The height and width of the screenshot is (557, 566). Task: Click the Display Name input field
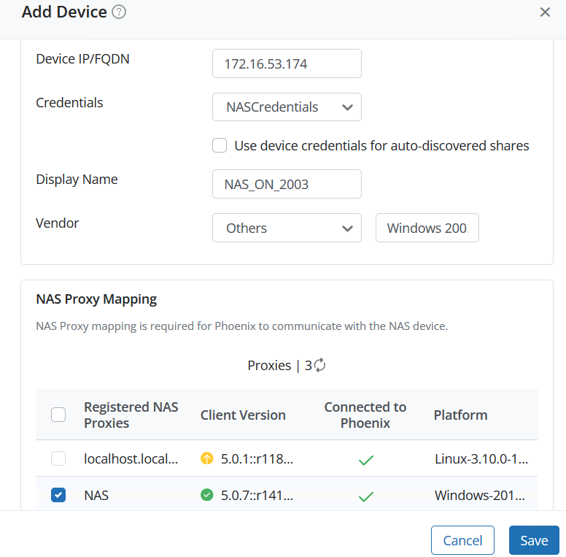point(287,184)
